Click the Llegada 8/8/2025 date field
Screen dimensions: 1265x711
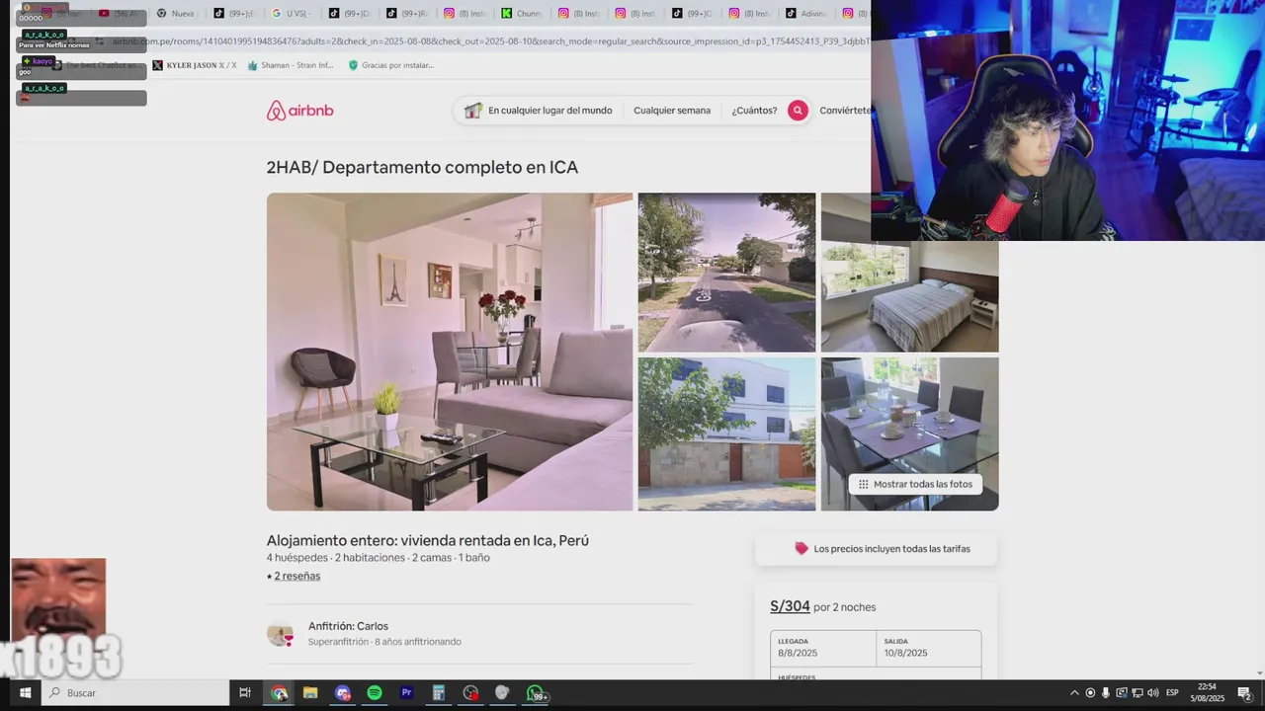pyautogui.click(x=823, y=648)
